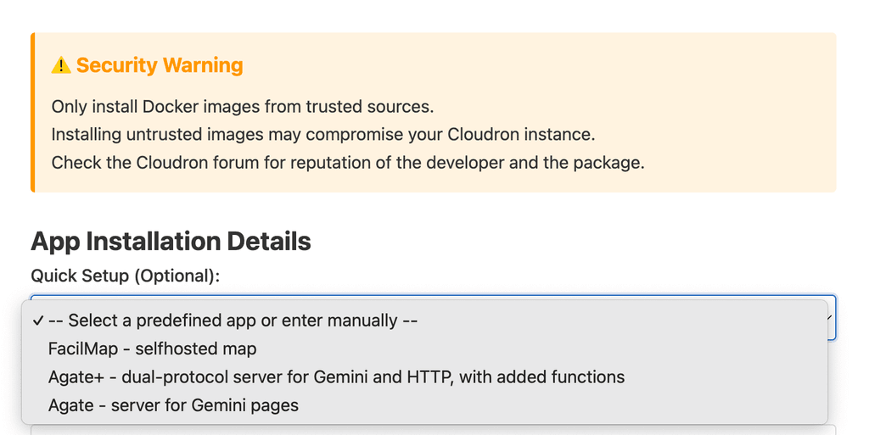The height and width of the screenshot is (435, 869).
Task: Click the 'Installing untrusted images' sentence
Action: [x=323, y=135]
